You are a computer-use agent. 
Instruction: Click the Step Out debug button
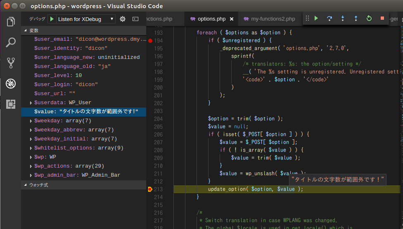coord(356,19)
